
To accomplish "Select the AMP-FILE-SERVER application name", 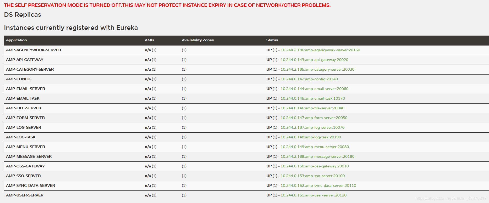I will (24, 108).
